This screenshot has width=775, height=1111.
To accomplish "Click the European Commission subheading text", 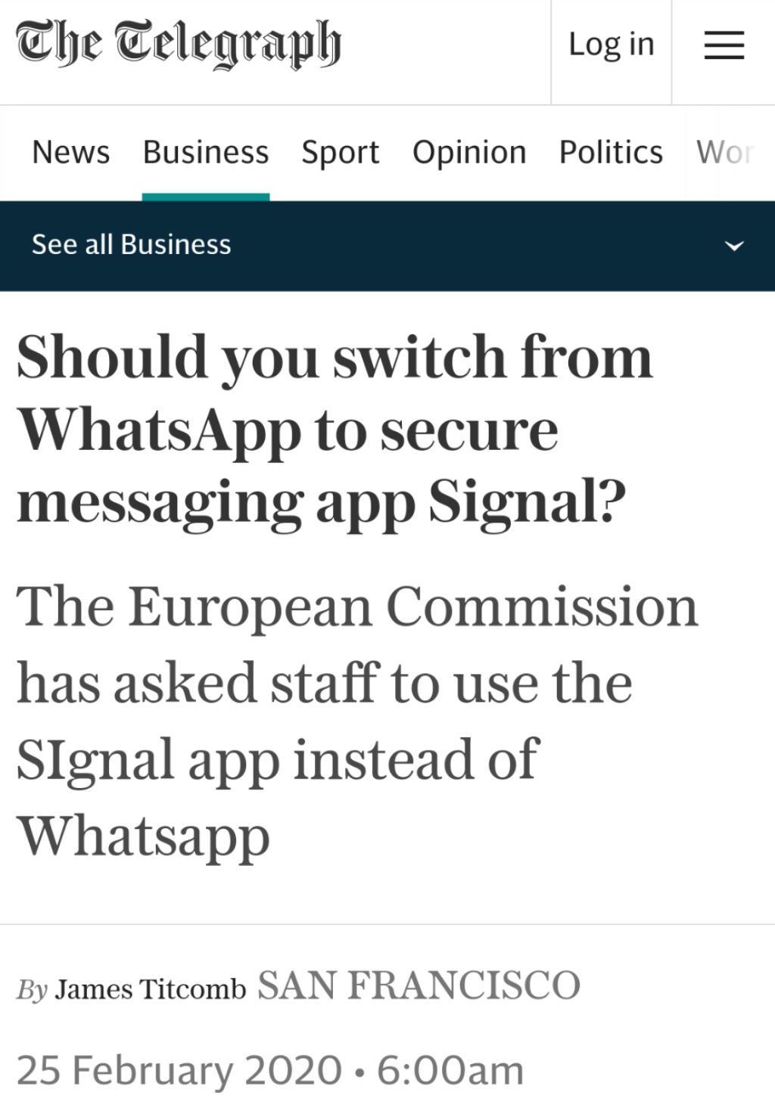I will [356, 720].
